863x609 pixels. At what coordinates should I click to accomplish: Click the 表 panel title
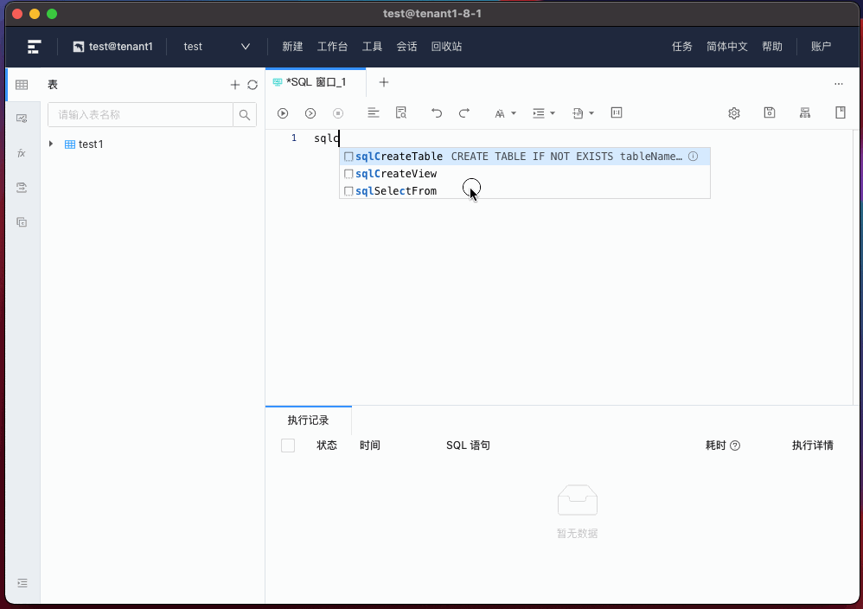52,85
